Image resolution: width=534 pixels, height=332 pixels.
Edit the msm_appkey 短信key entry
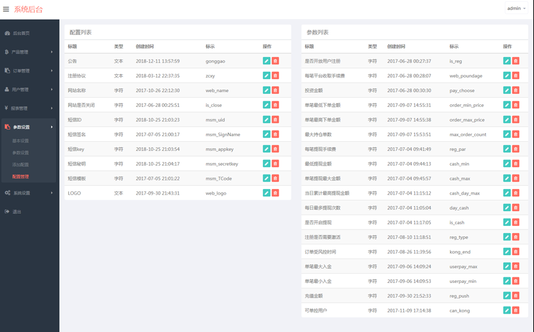[266, 149]
